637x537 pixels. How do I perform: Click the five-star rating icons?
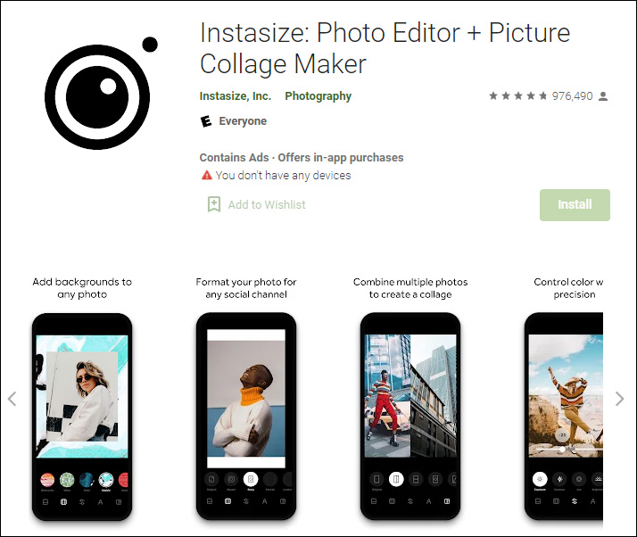tap(518, 95)
